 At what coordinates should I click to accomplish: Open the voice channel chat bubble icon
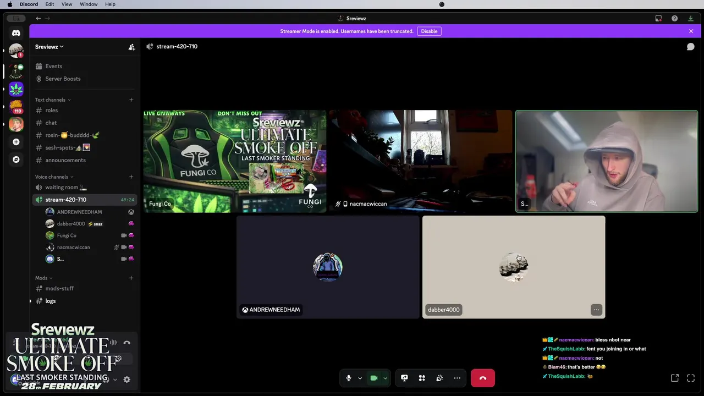click(690, 47)
